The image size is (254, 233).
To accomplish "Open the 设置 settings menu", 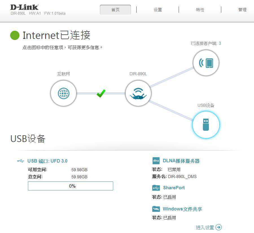I will [x=157, y=10].
